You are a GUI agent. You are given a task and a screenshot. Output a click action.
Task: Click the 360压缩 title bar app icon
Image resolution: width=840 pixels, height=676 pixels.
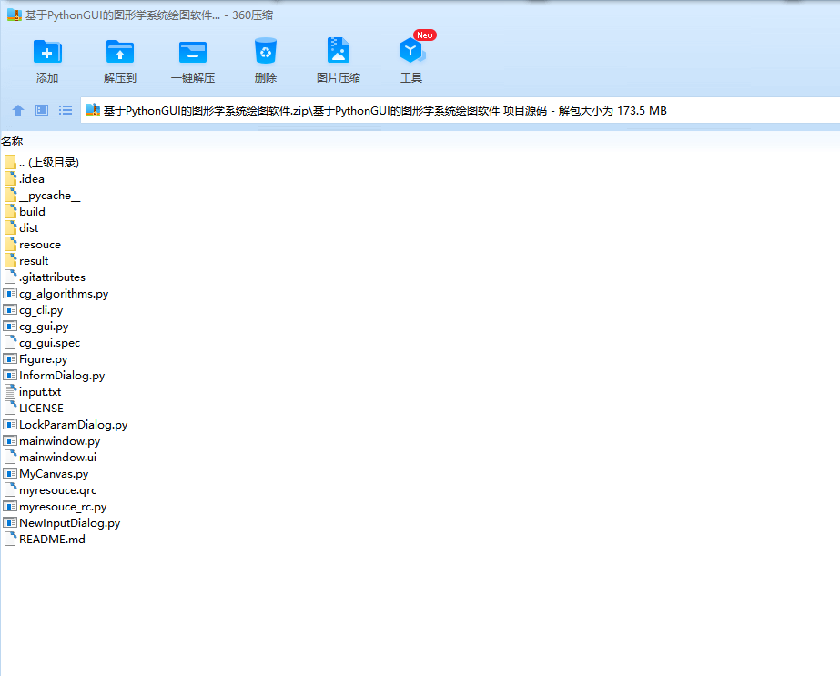(15, 15)
